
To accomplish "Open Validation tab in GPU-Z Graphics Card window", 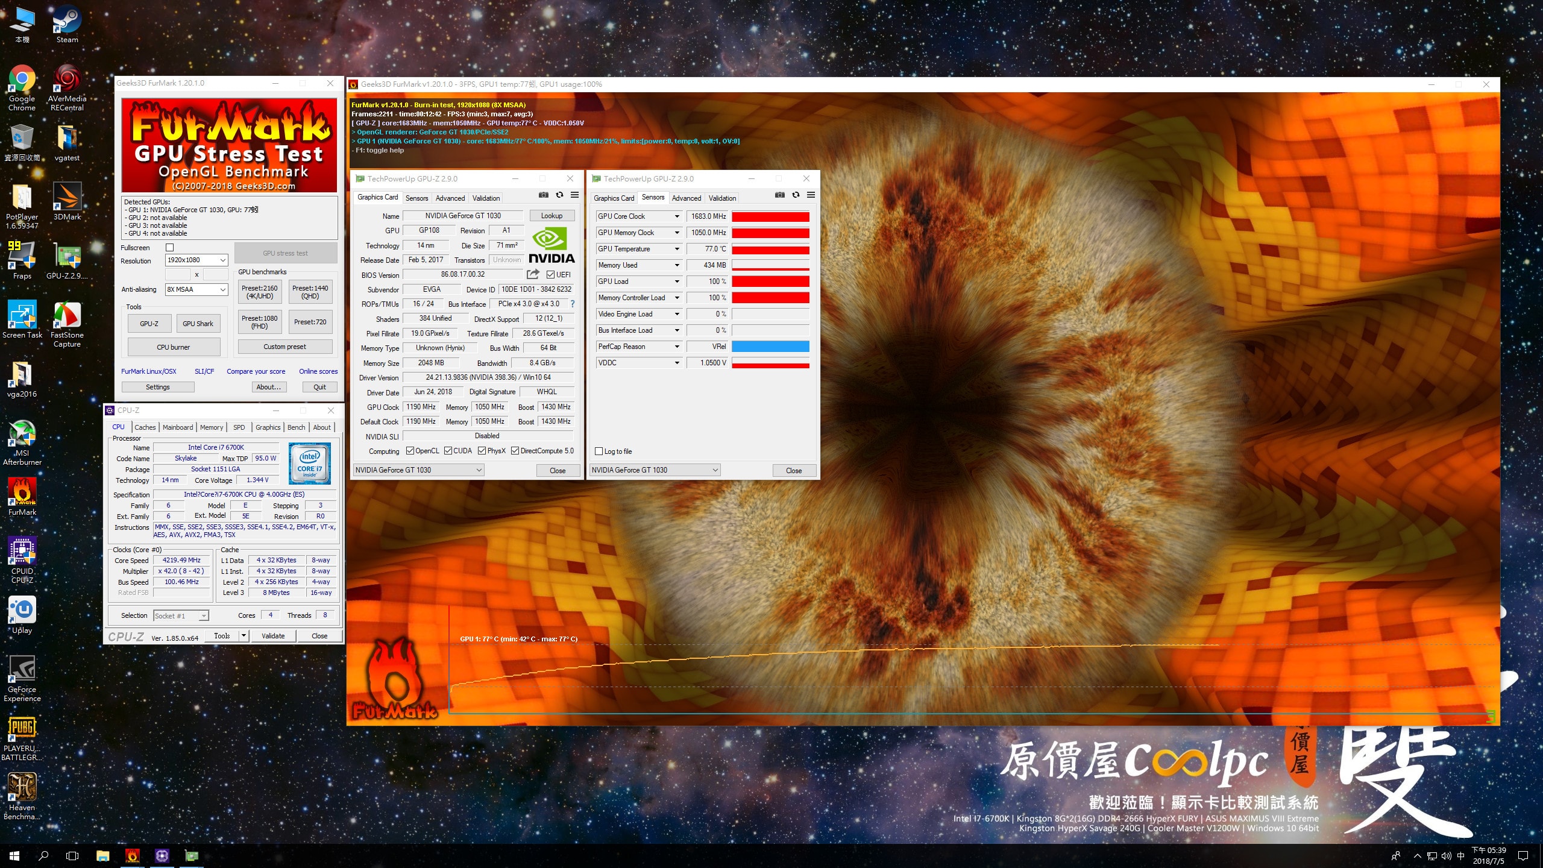I will coord(486,198).
